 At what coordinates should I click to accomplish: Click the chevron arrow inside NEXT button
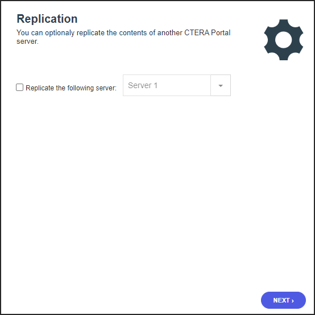click(292, 301)
